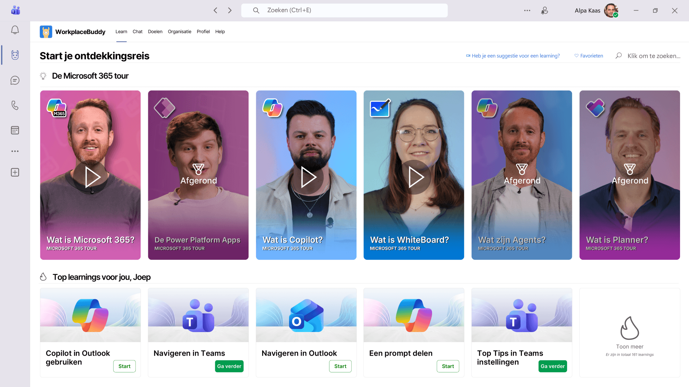Open the Wat is Planner tour card
Screen dimensions: 689x387
coord(630,175)
